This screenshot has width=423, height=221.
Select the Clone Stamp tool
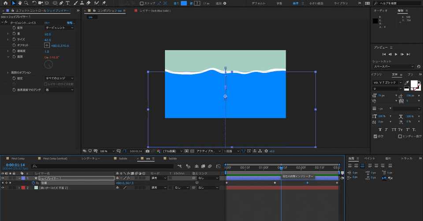82,3
